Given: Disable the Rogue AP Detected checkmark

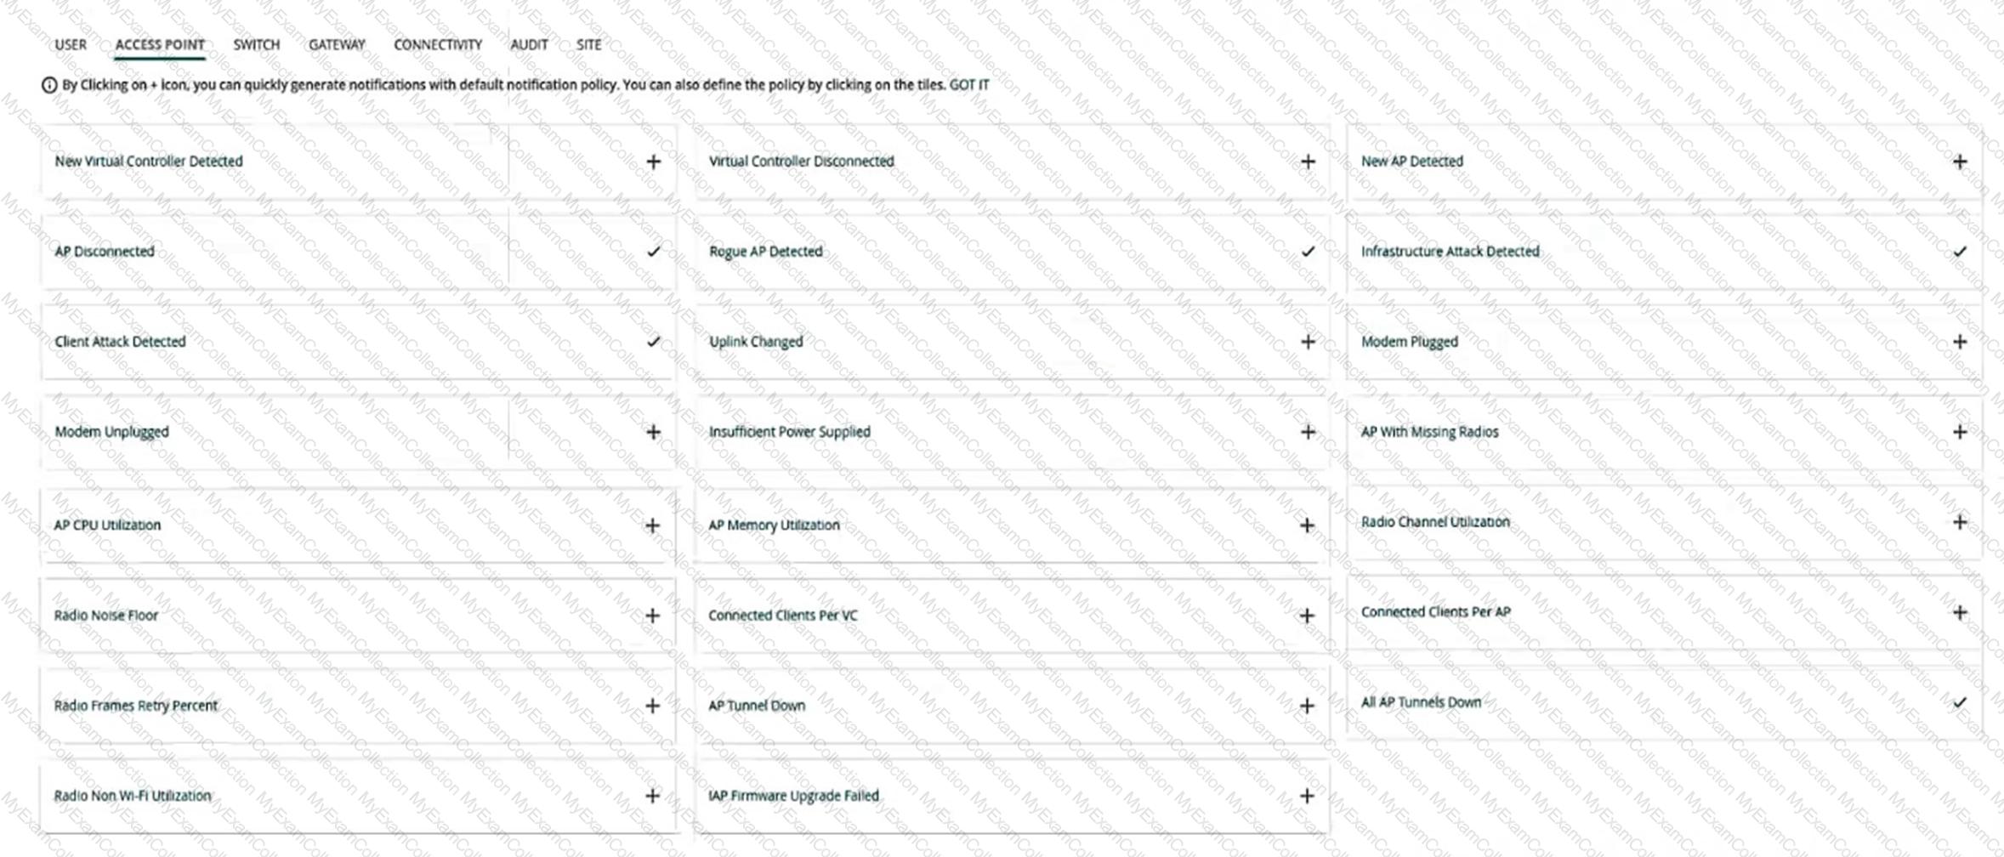Looking at the screenshot, I should point(1308,252).
